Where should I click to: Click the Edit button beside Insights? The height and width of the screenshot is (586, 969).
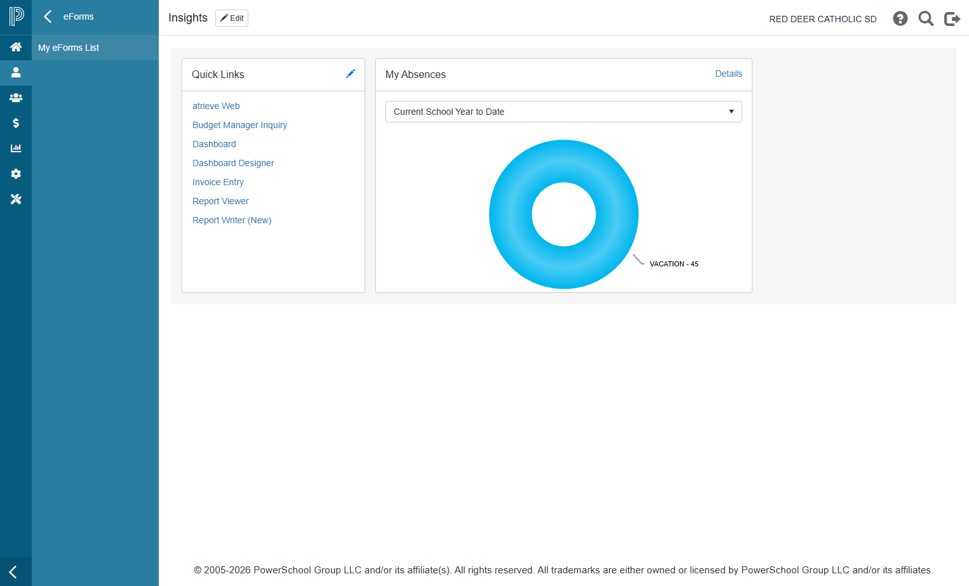(232, 18)
